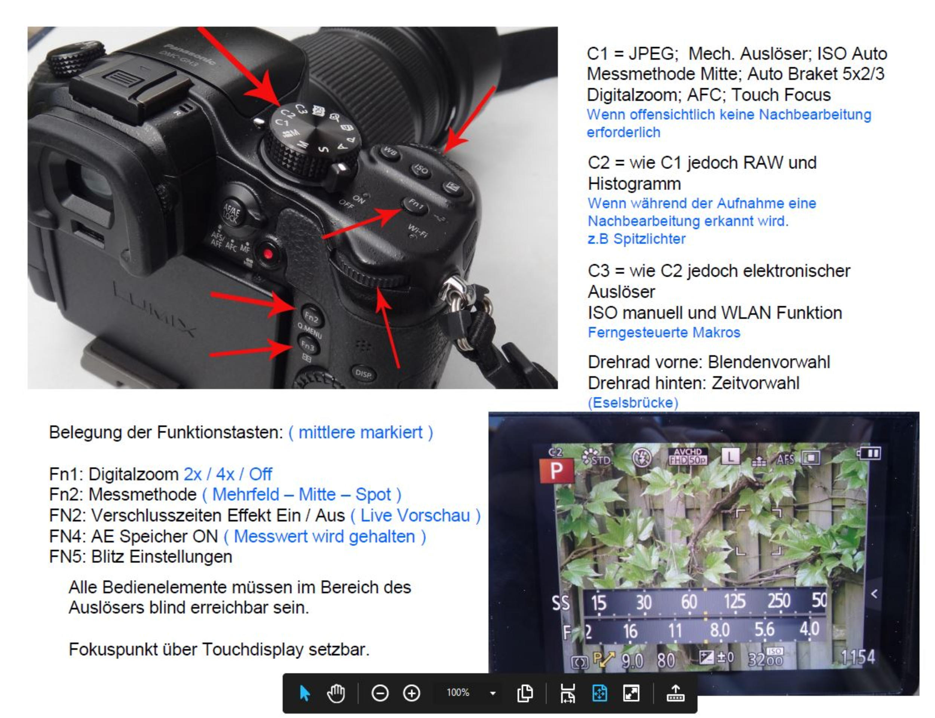The width and height of the screenshot is (935, 718).
Task: Open the page view copy icon
Action: [525, 693]
